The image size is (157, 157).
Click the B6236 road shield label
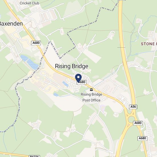(x=35, y=156)
